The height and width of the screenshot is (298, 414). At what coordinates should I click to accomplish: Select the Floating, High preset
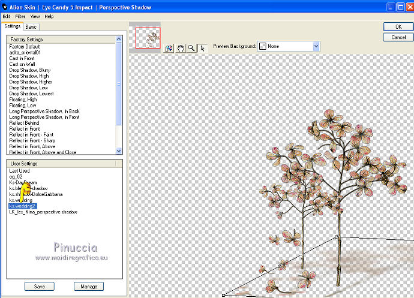click(23, 100)
